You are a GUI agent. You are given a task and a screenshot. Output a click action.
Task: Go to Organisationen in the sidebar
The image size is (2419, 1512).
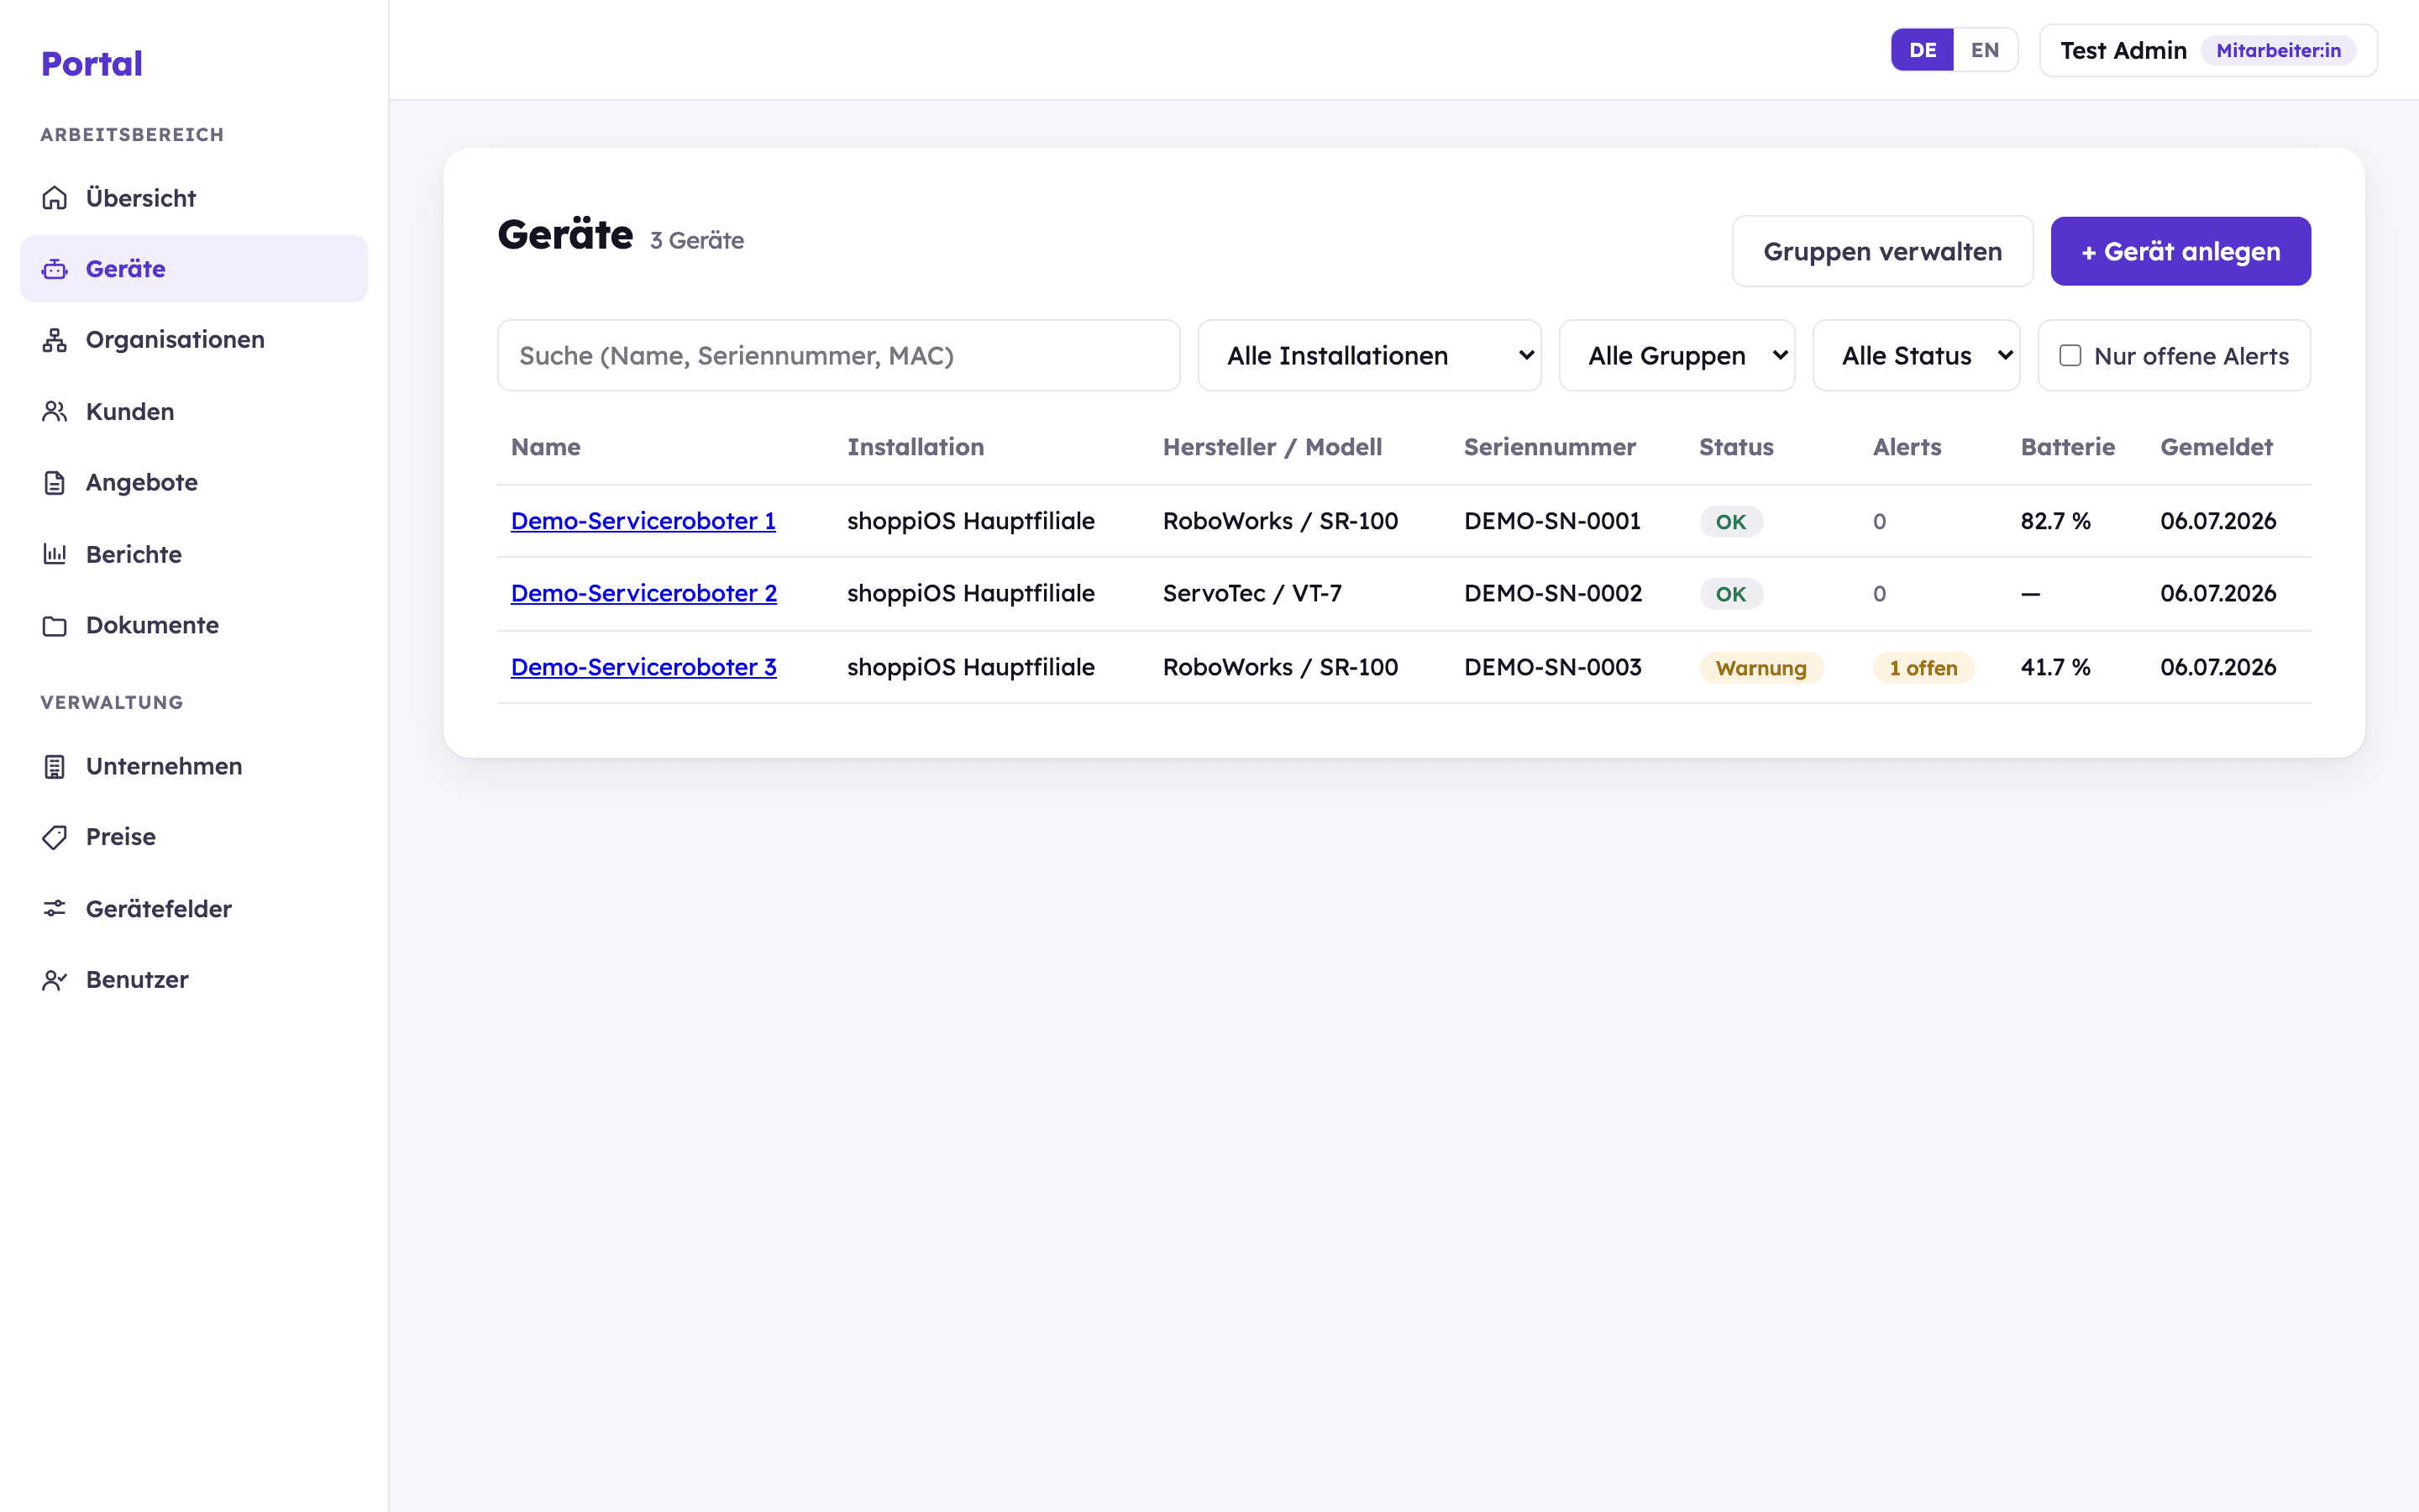(194, 340)
